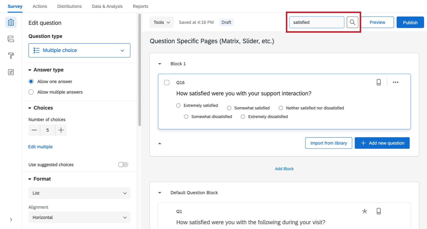
Task: Open the Survey Flow sidebar icon
Action: click(x=11, y=39)
